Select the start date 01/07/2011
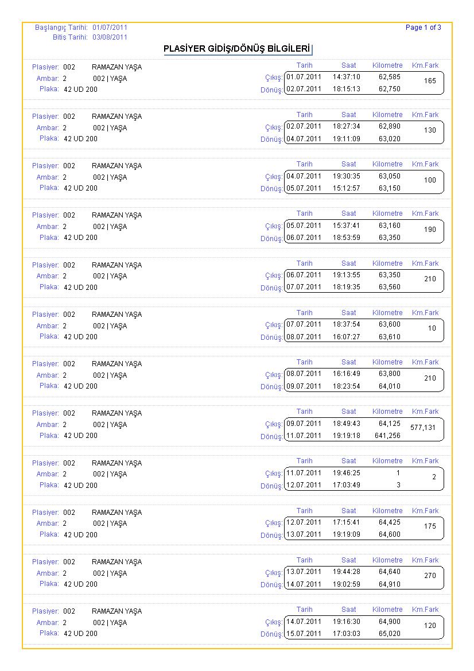This screenshot has width=474, height=671. (110, 28)
